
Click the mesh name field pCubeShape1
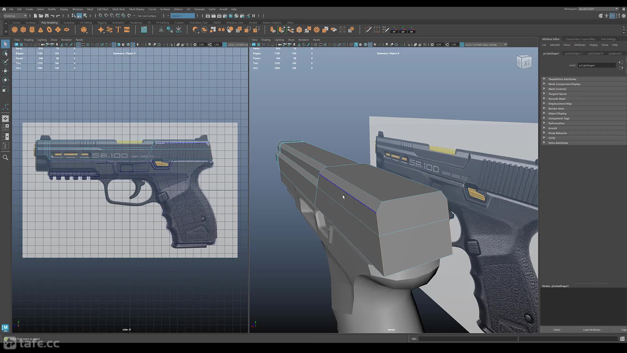597,65
